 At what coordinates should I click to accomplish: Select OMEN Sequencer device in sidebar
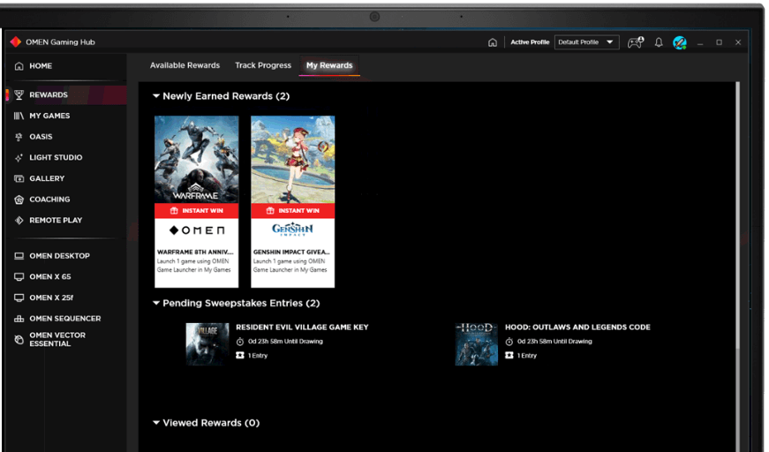pos(64,319)
